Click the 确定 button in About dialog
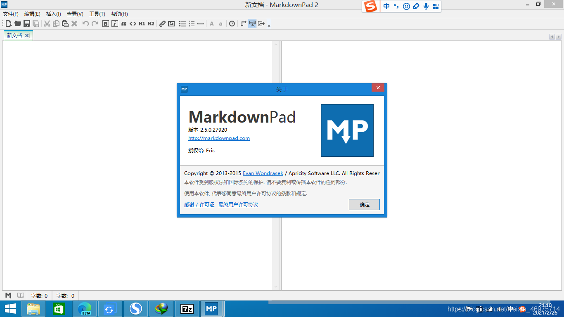The width and height of the screenshot is (564, 317). coord(364,204)
